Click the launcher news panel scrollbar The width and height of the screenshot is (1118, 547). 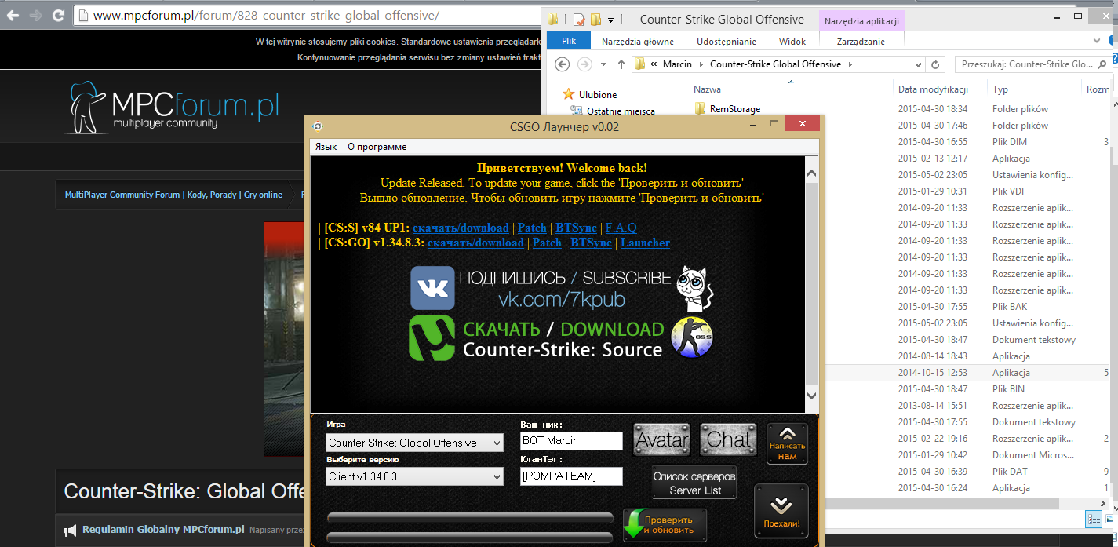811,284
